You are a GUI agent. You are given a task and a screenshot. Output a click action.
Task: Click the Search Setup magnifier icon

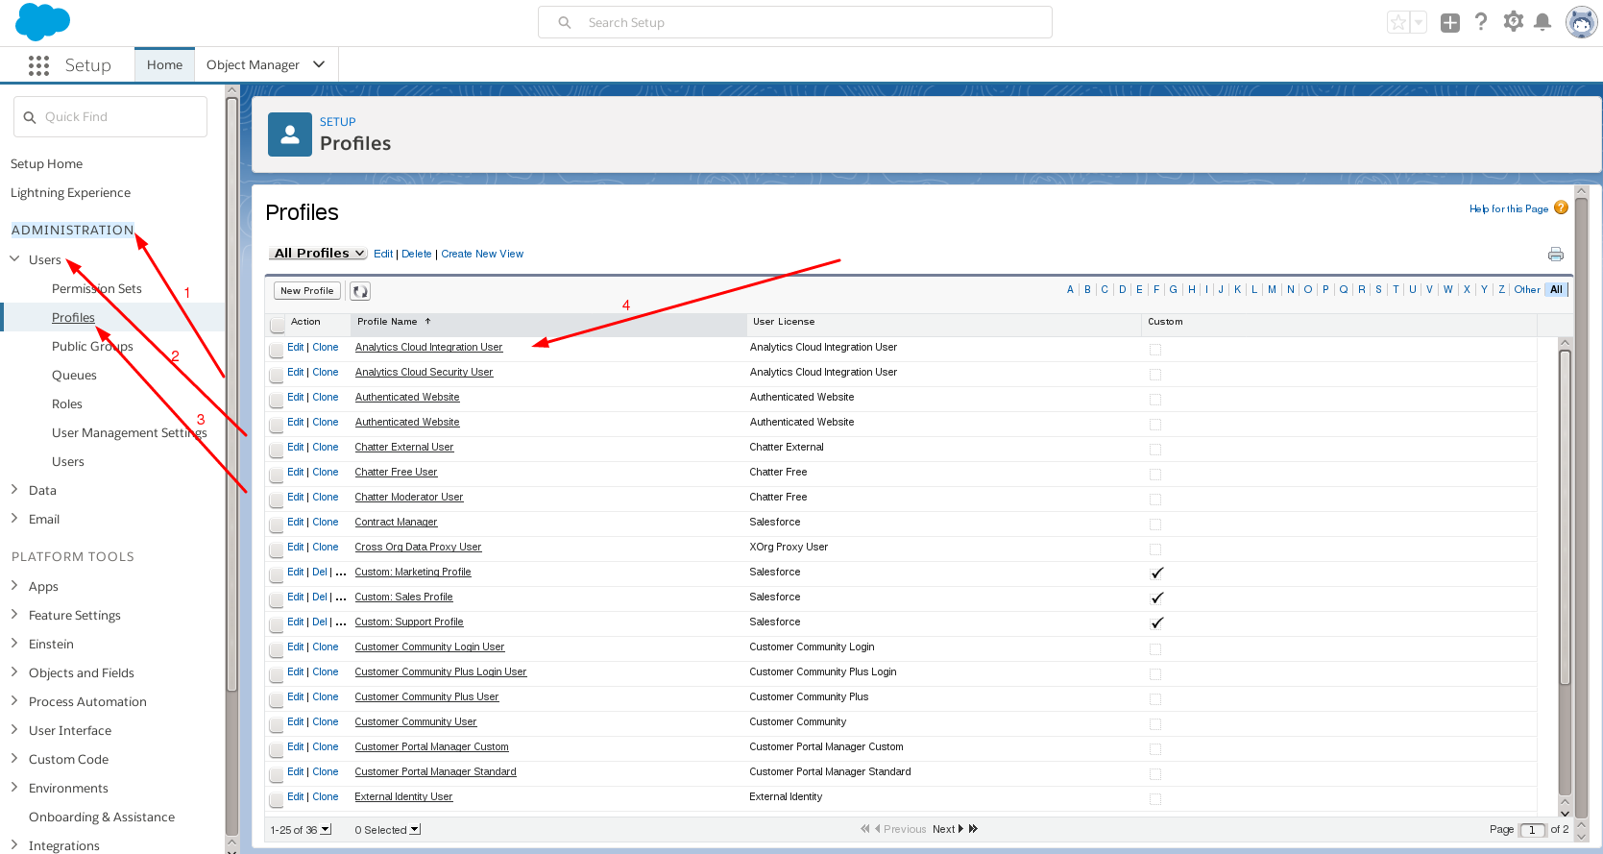[565, 22]
